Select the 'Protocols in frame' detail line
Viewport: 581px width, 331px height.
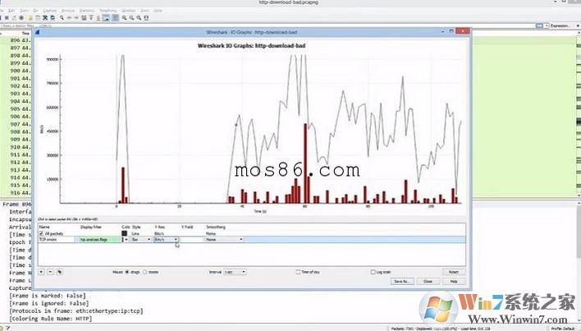(x=76, y=311)
